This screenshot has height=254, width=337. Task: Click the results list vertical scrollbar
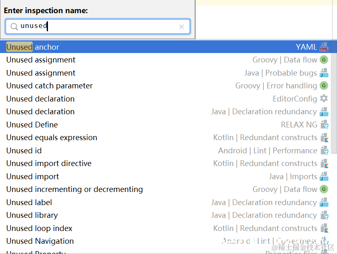(334, 95)
